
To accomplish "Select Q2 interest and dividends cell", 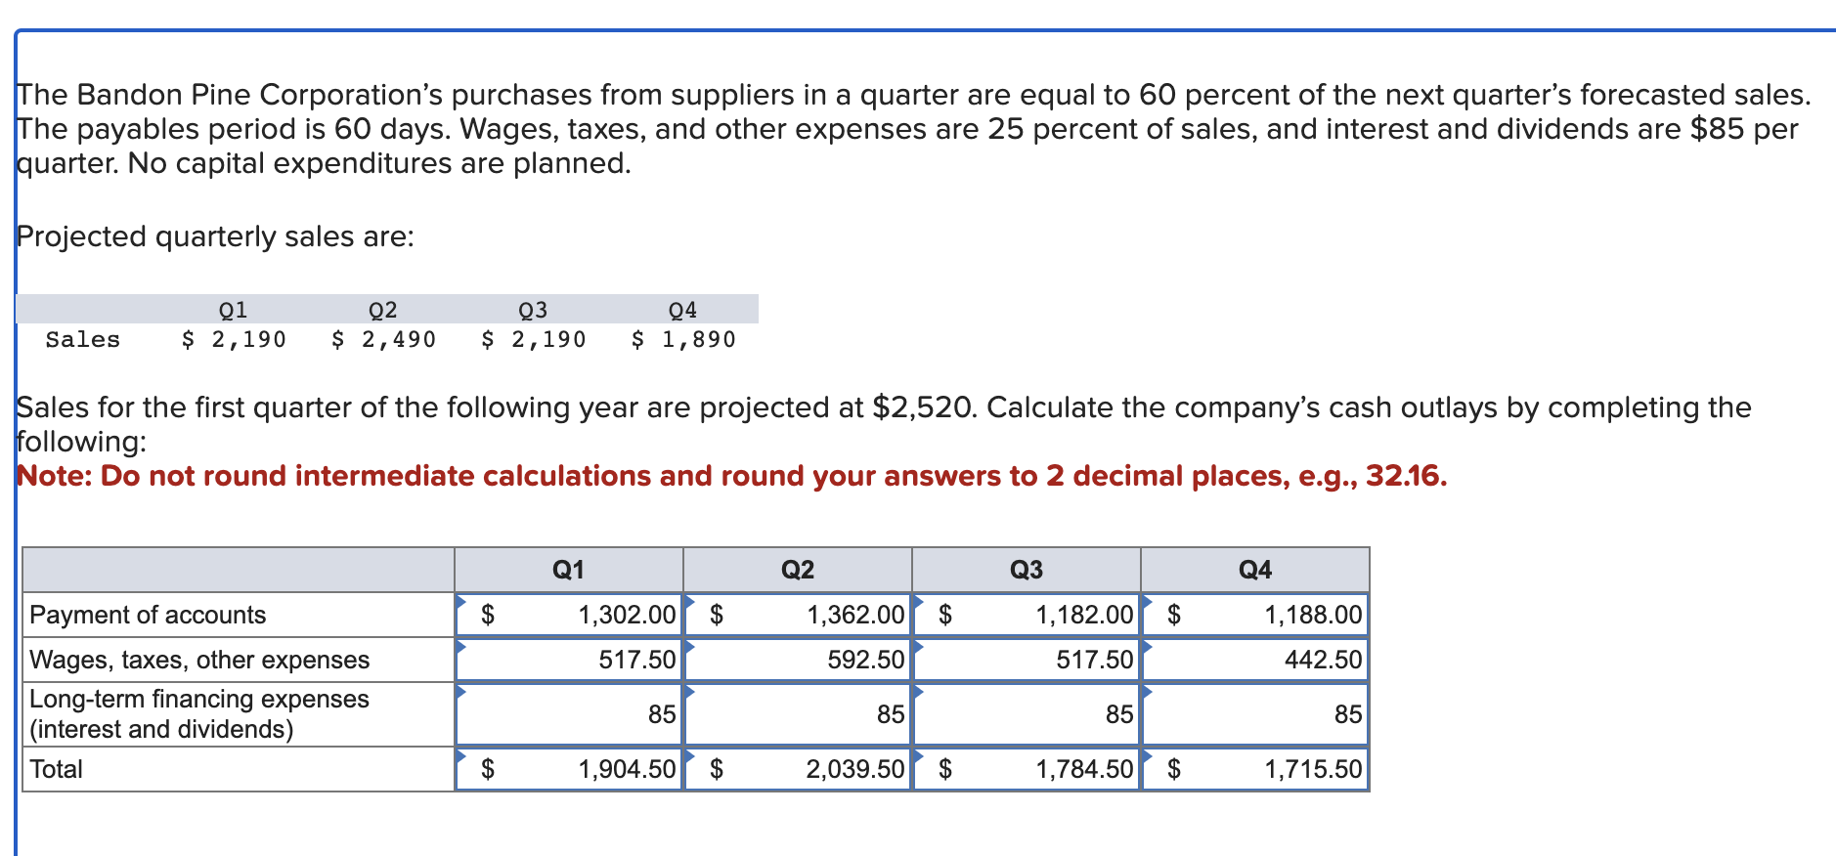I will click(x=798, y=714).
